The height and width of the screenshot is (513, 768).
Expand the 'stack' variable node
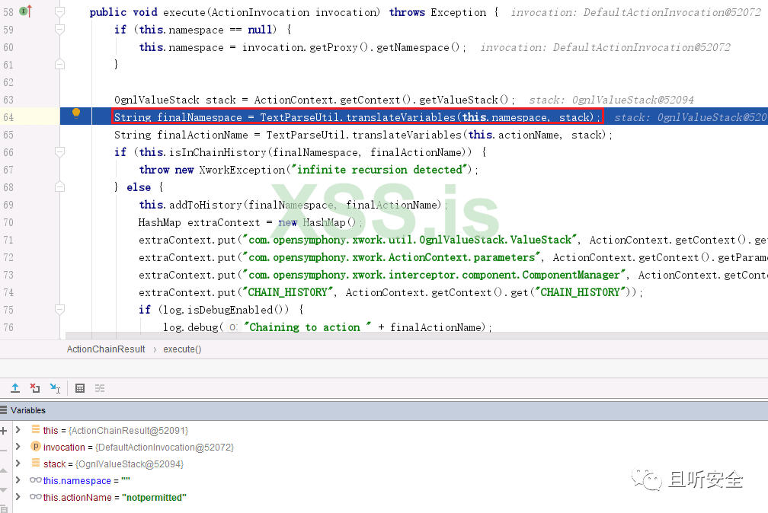[x=18, y=463]
